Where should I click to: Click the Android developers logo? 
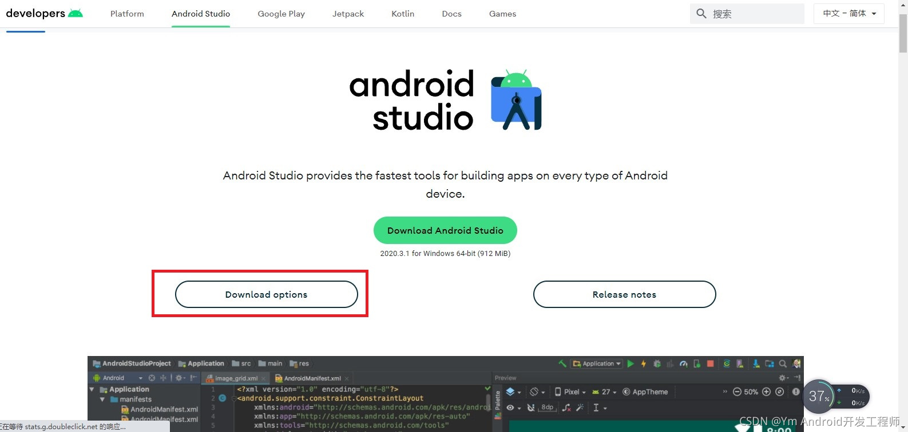click(x=44, y=13)
